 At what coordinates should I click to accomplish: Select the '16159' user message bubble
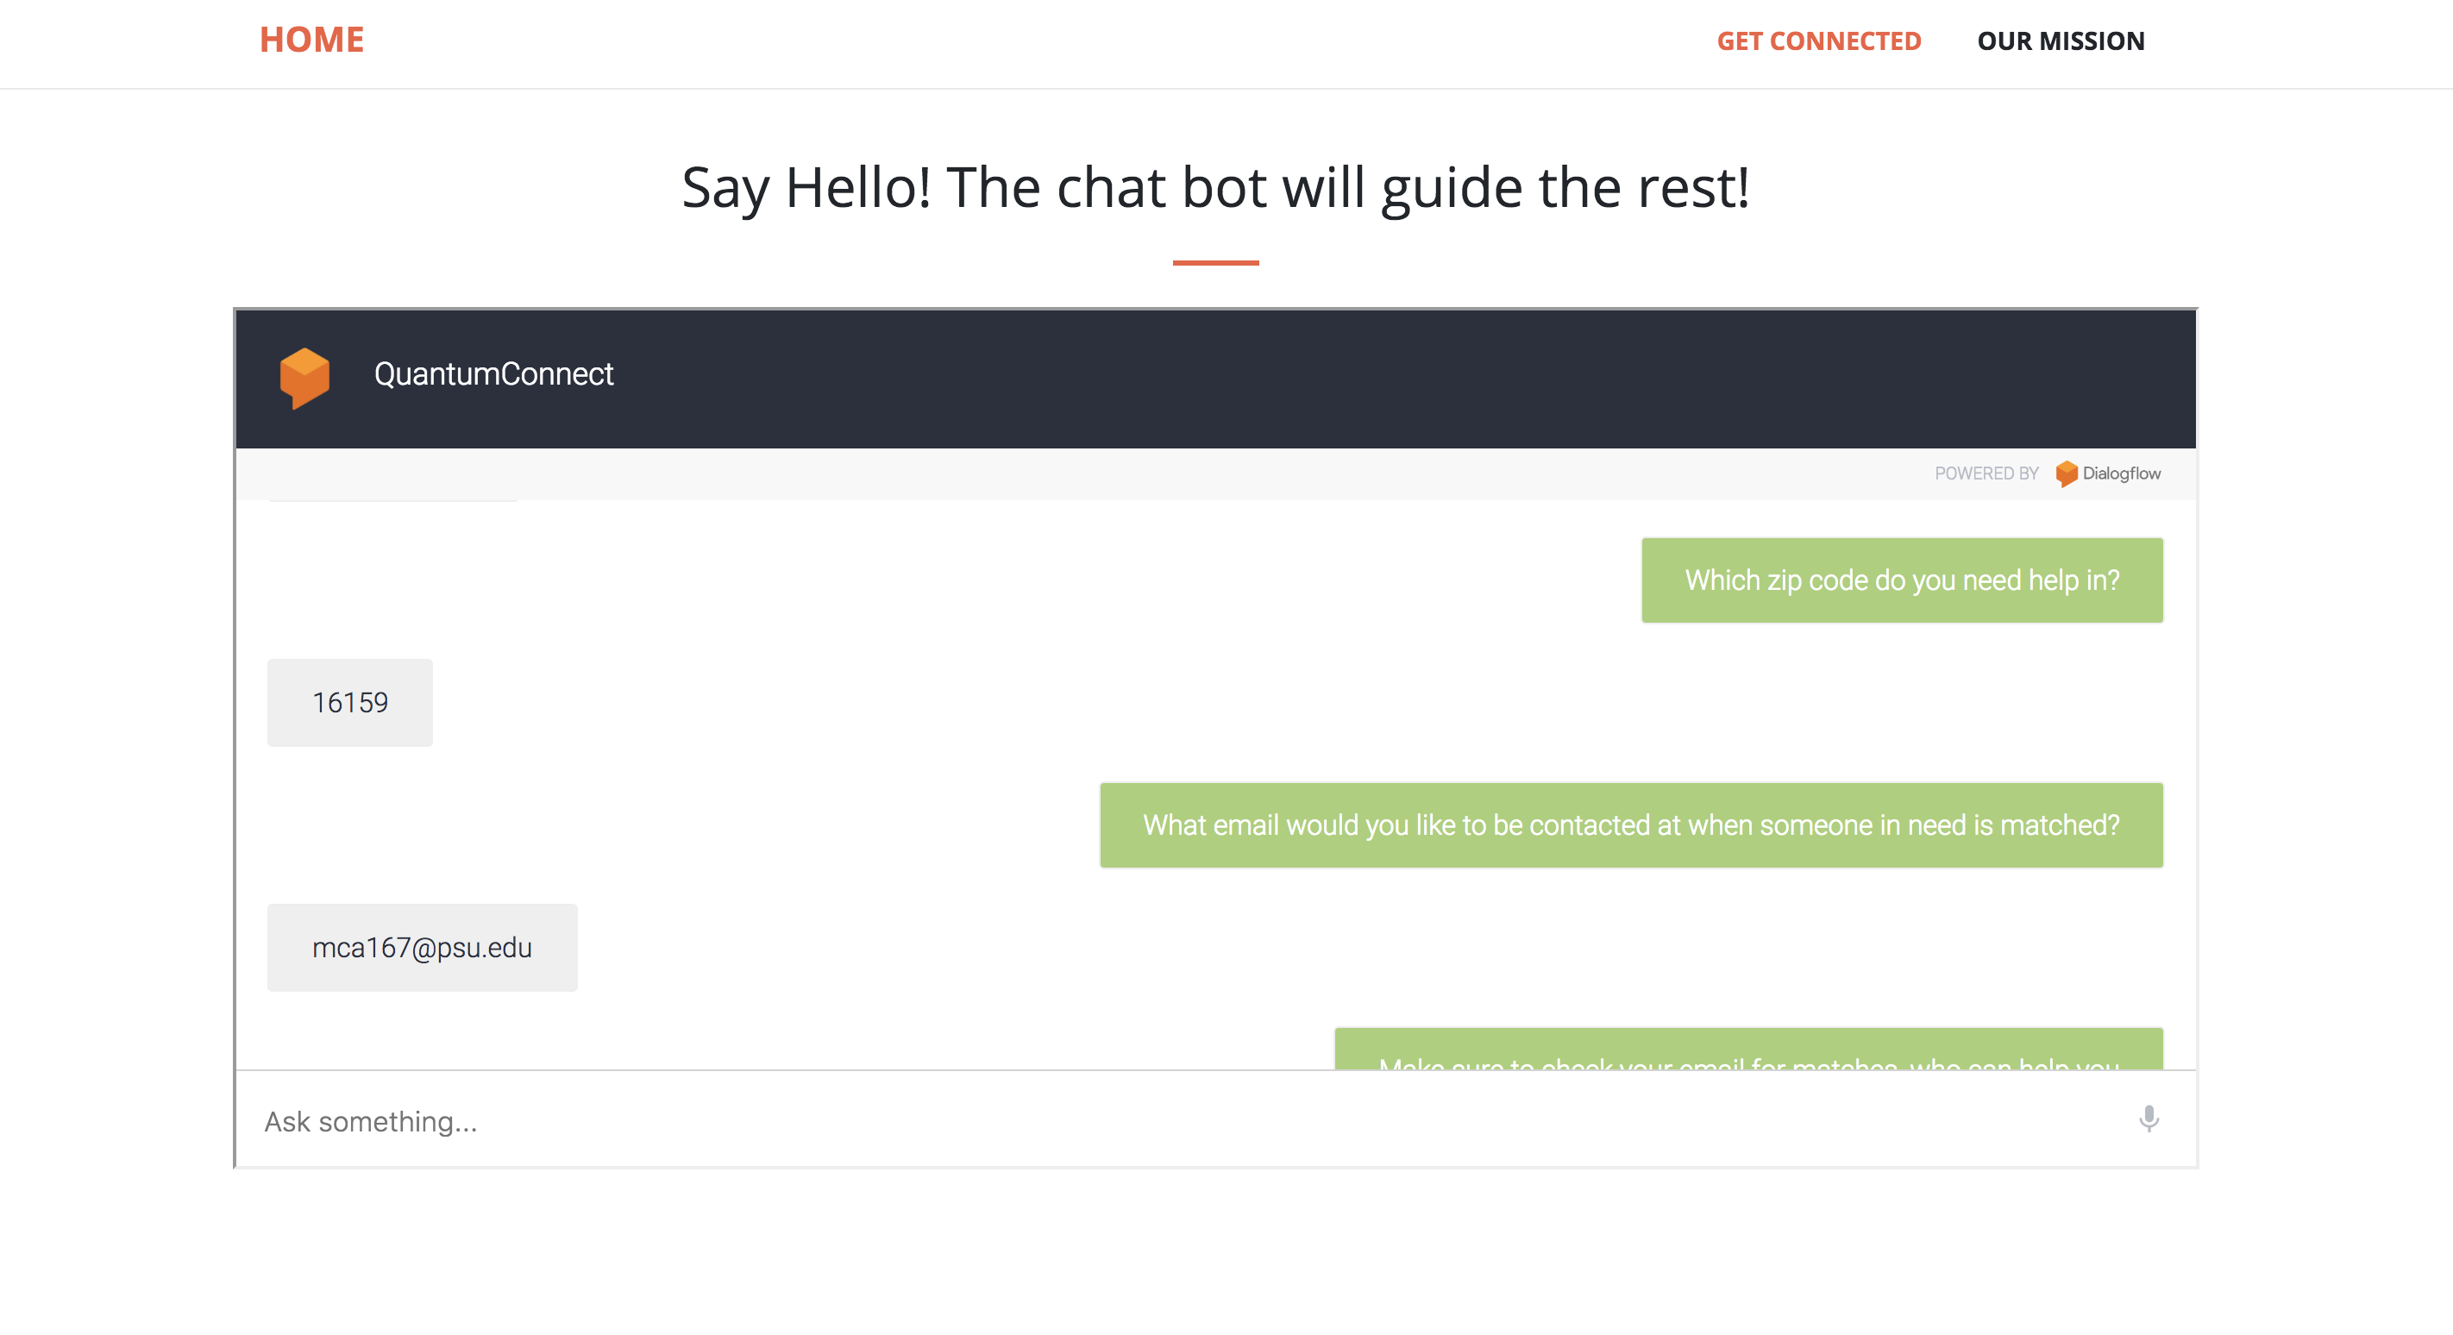click(x=349, y=703)
